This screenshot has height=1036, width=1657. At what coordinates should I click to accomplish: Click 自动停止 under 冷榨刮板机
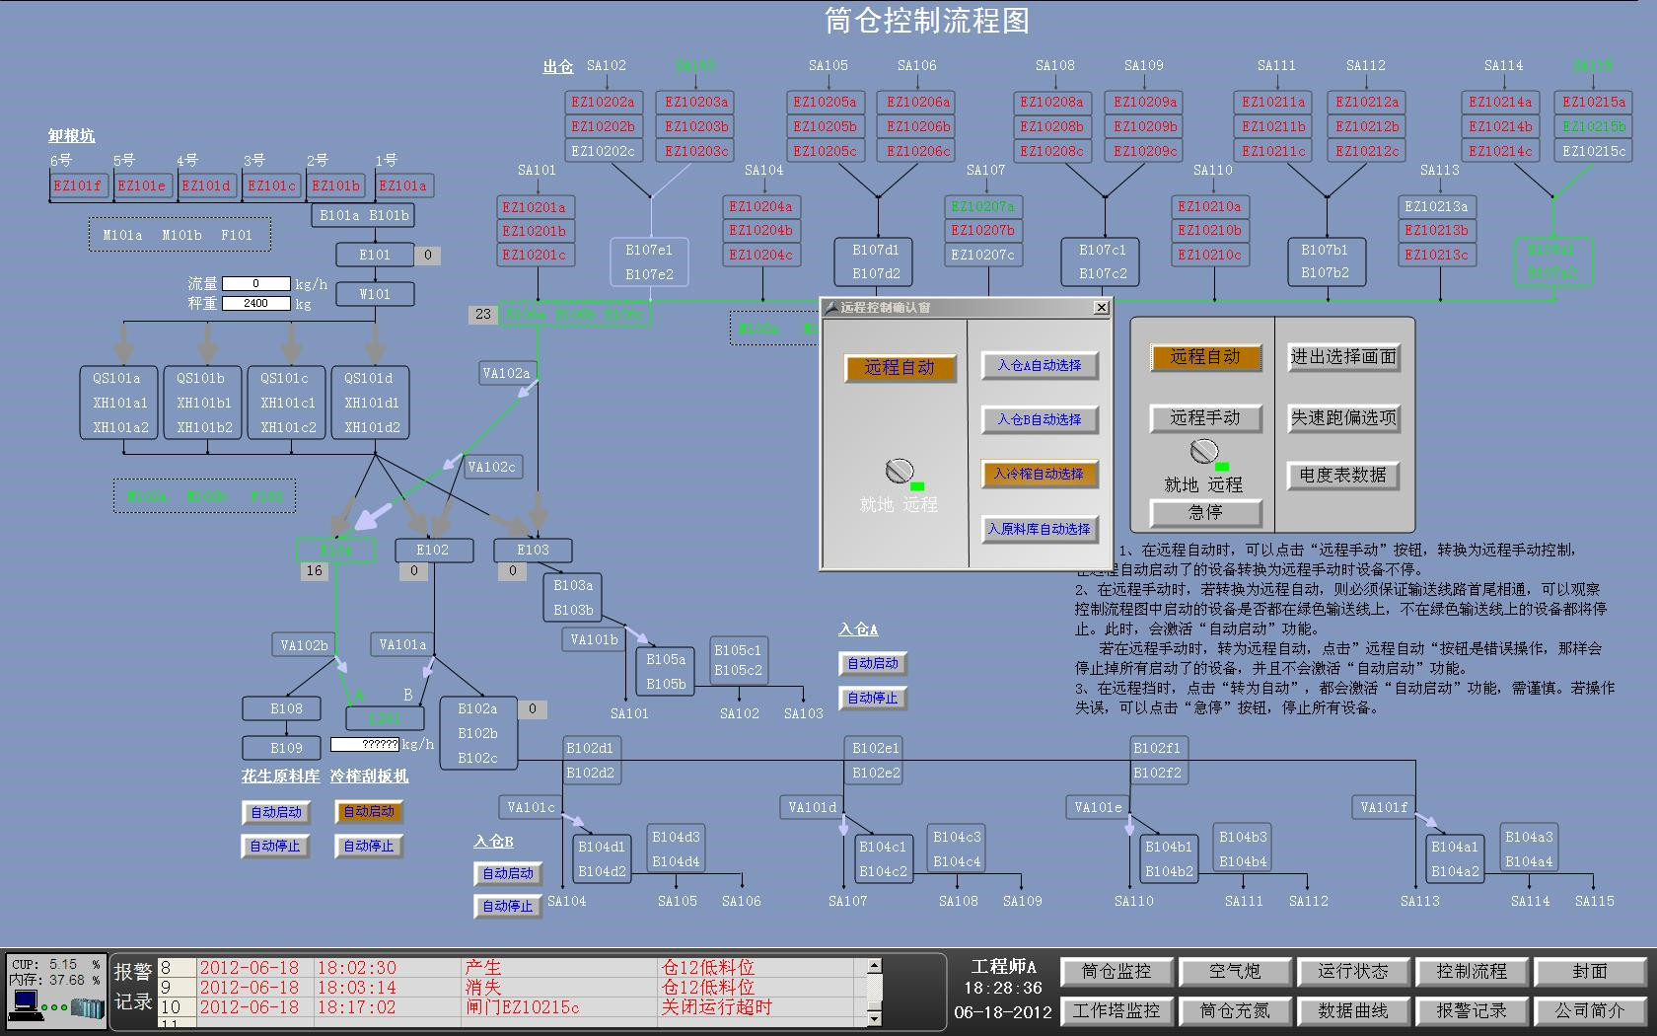coord(369,847)
